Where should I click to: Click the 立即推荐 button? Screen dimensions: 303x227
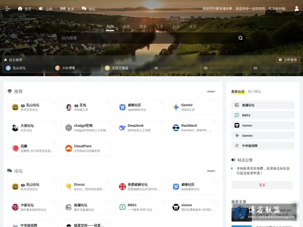(288, 60)
